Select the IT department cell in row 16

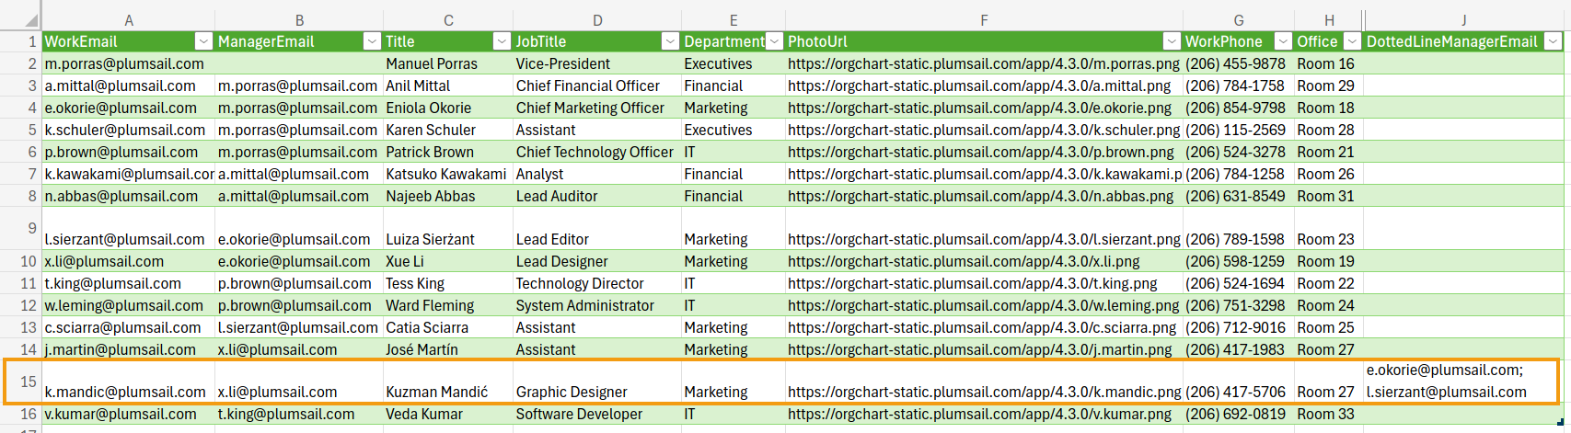pos(733,414)
